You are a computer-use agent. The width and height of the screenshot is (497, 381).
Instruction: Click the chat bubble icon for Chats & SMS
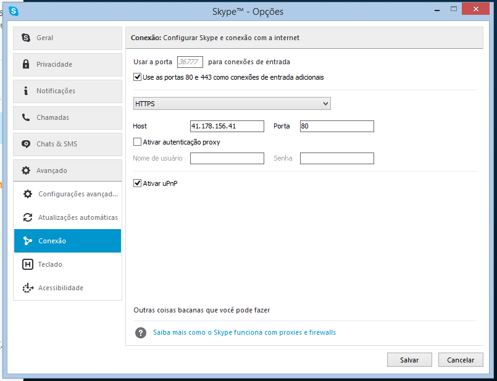click(26, 144)
